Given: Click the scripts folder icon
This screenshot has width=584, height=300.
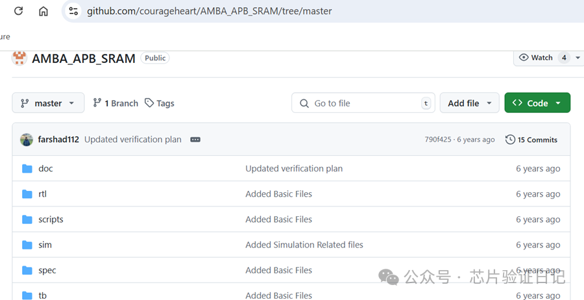Looking at the screenshot, I should pyautogui.click(x=27, y=219).
